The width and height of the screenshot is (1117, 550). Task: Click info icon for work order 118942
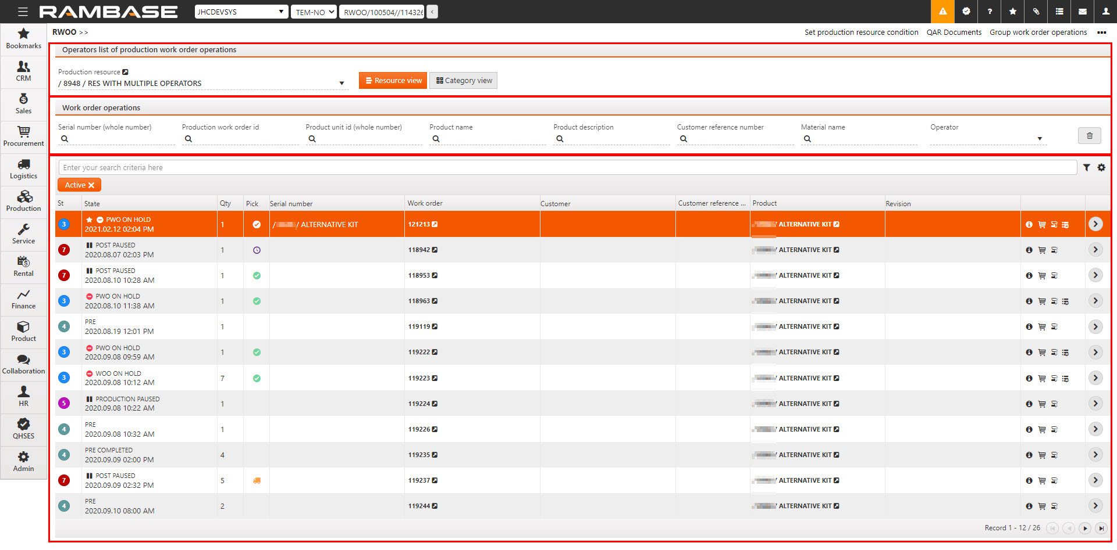point(1029,250)
